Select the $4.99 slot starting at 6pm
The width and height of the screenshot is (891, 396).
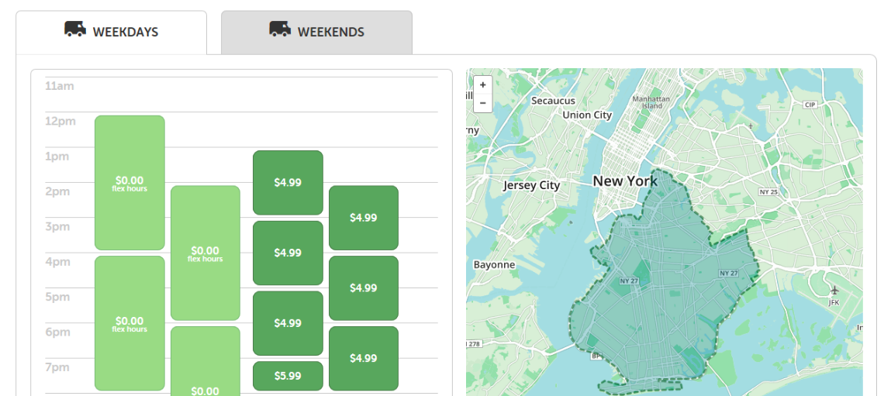[364, 358]
